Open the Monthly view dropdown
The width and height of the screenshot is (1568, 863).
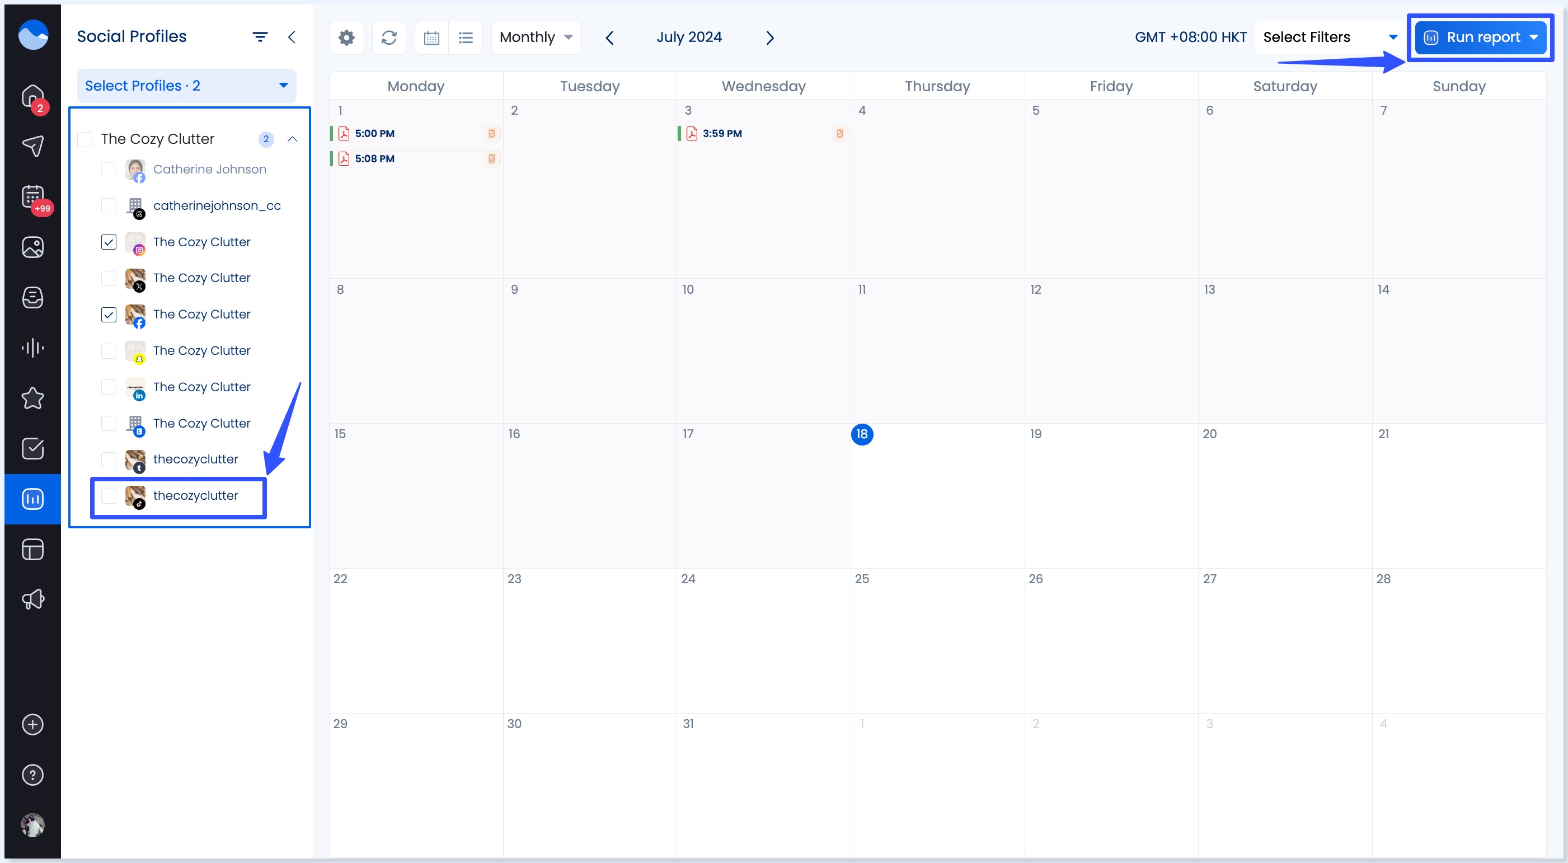coord(535,37)
